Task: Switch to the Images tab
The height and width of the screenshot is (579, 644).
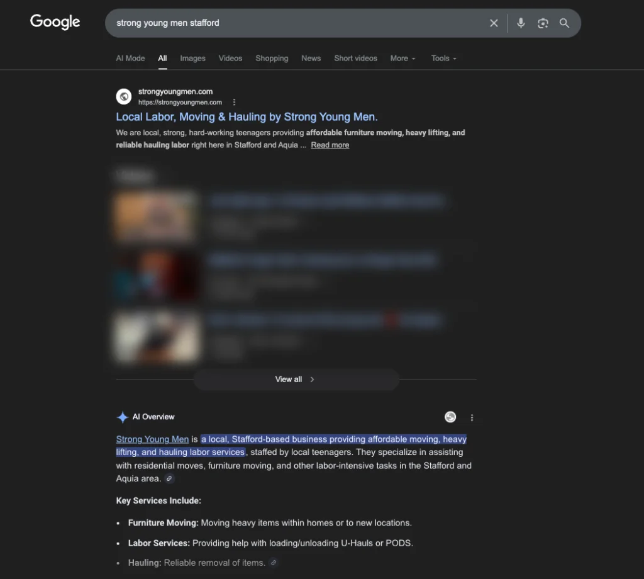Action: pyautogui.click(x=192, y=58)
